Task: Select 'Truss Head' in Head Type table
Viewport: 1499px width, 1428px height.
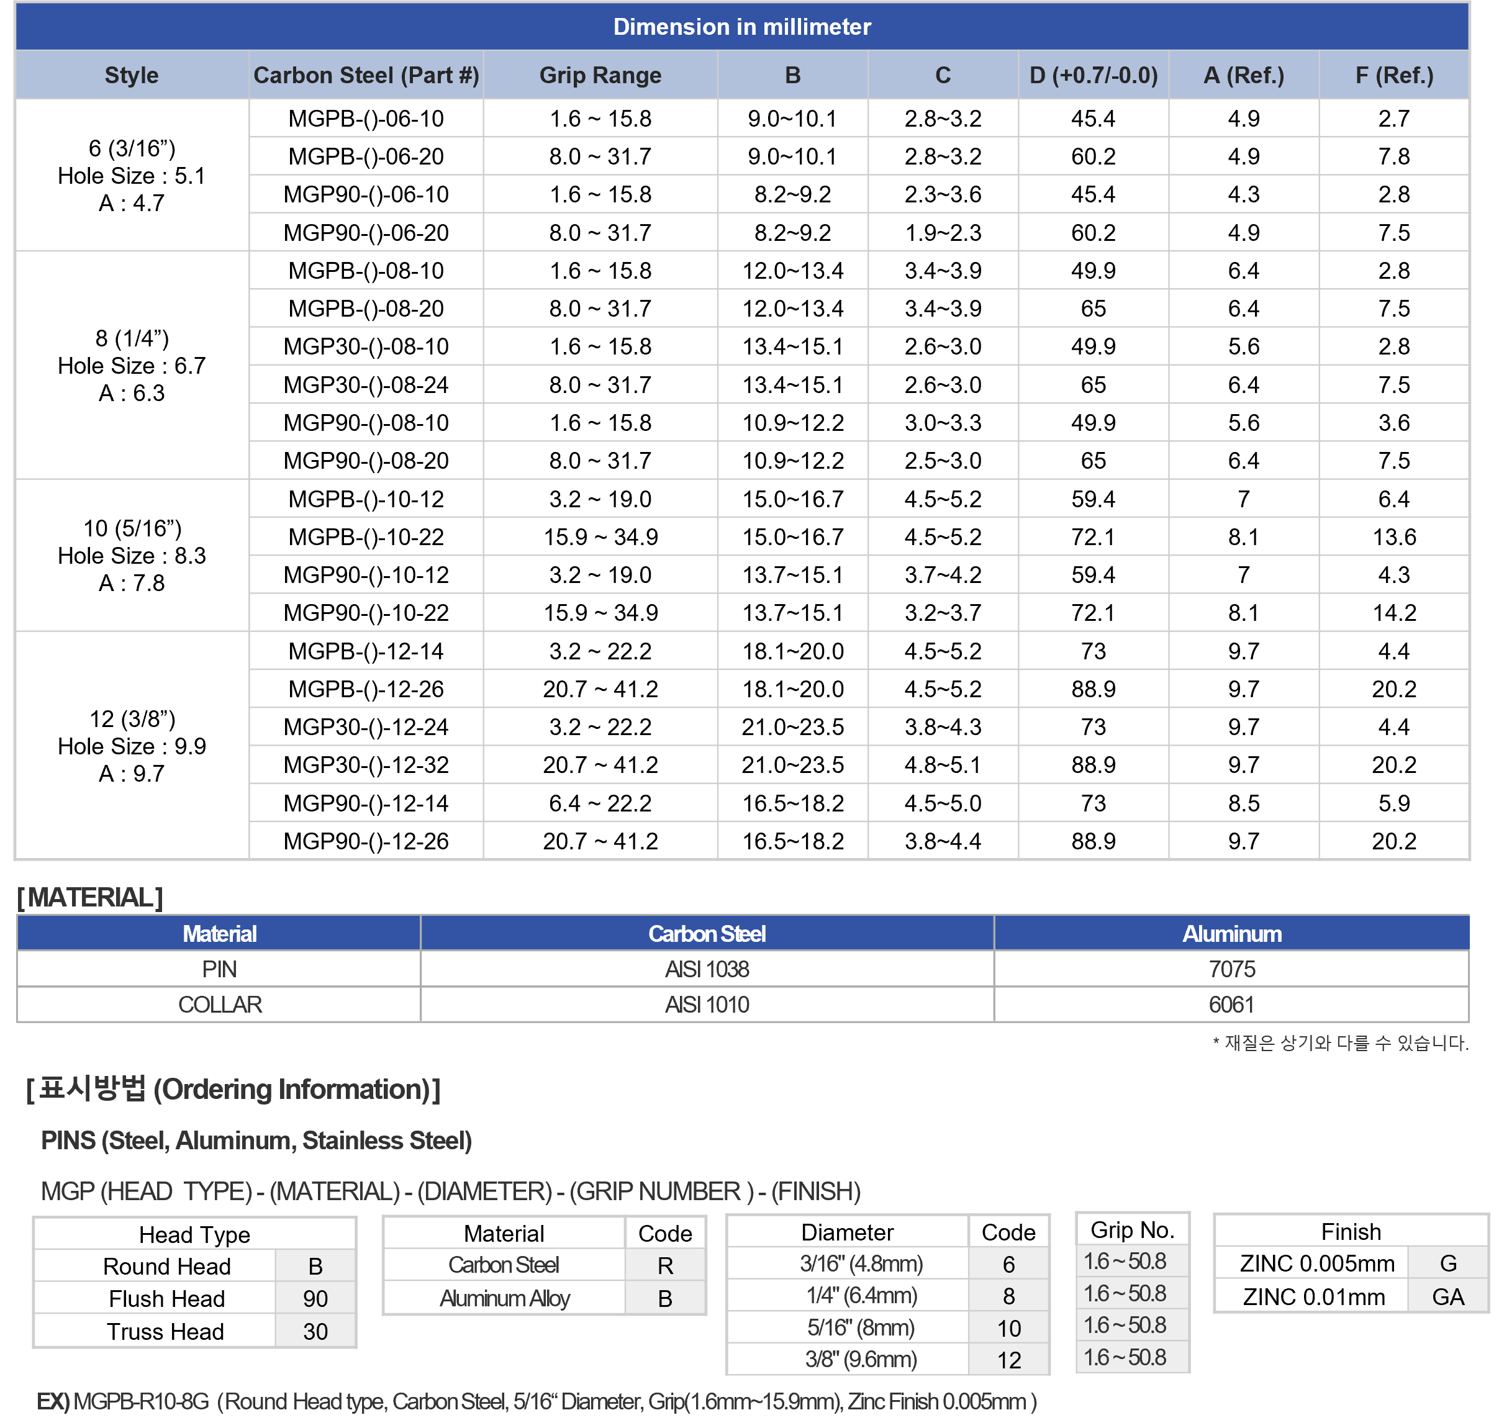Action: pyautogui.click(x=165, y=1332)
